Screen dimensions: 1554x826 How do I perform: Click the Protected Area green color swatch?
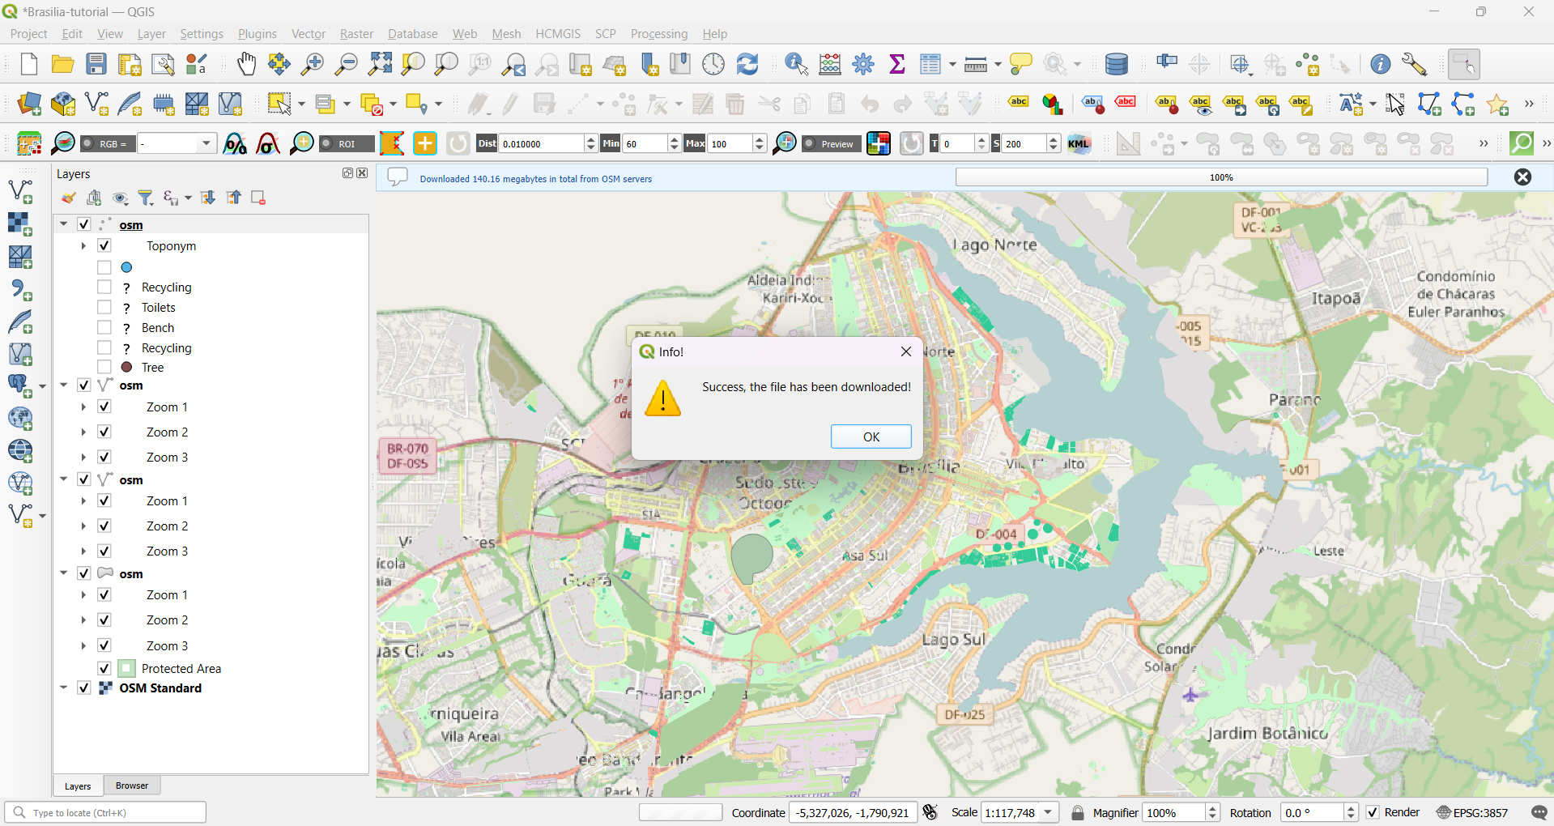[126, 668]
